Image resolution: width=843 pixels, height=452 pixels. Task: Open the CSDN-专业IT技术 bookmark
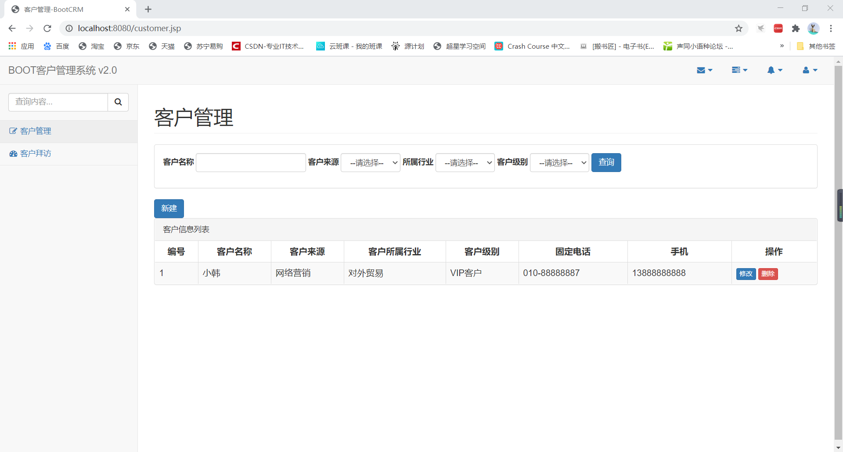coord(268,46)
